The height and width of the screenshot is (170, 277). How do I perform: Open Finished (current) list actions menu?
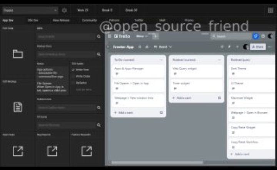(x=219, y=60)
